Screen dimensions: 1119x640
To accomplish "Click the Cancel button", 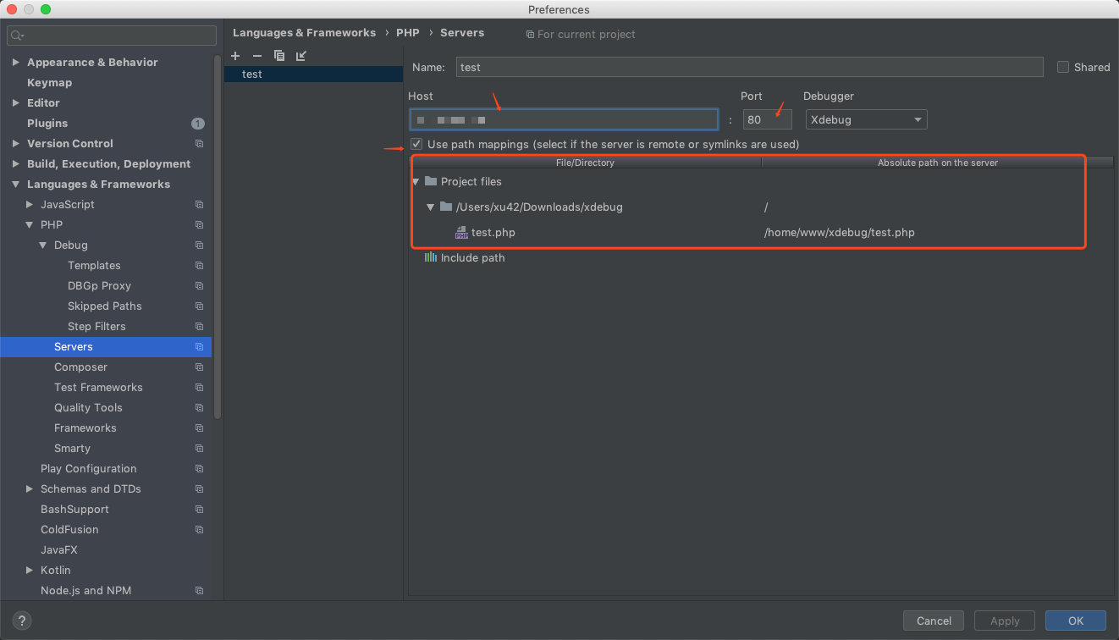I will [x=934, y=621].
